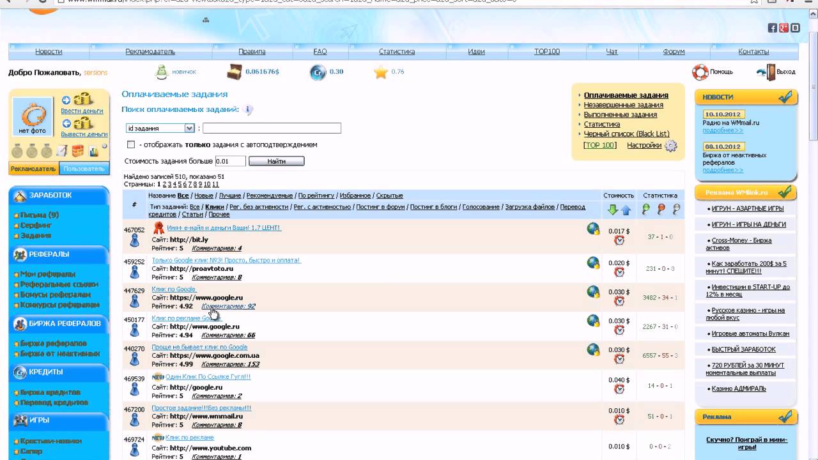Click the новичок status figure icon
Image resolution: width=818 pixels, height=460 pixels.
pyautogui.click(x=162, y=72)
